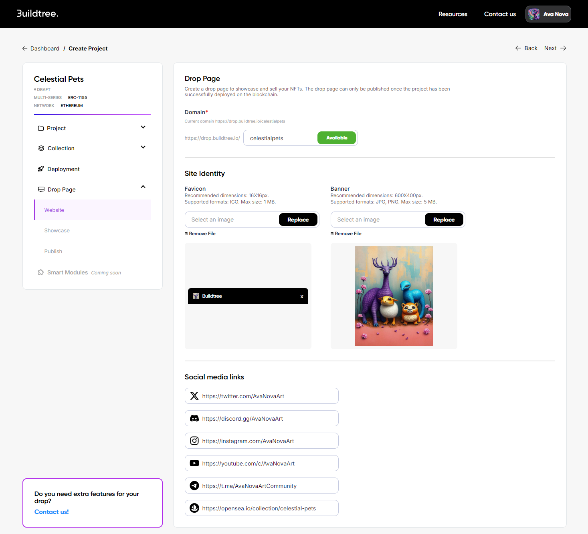Select Website in the Drop Page submenu
Viewport: 588px width, 534px height.
coord(54,210)
